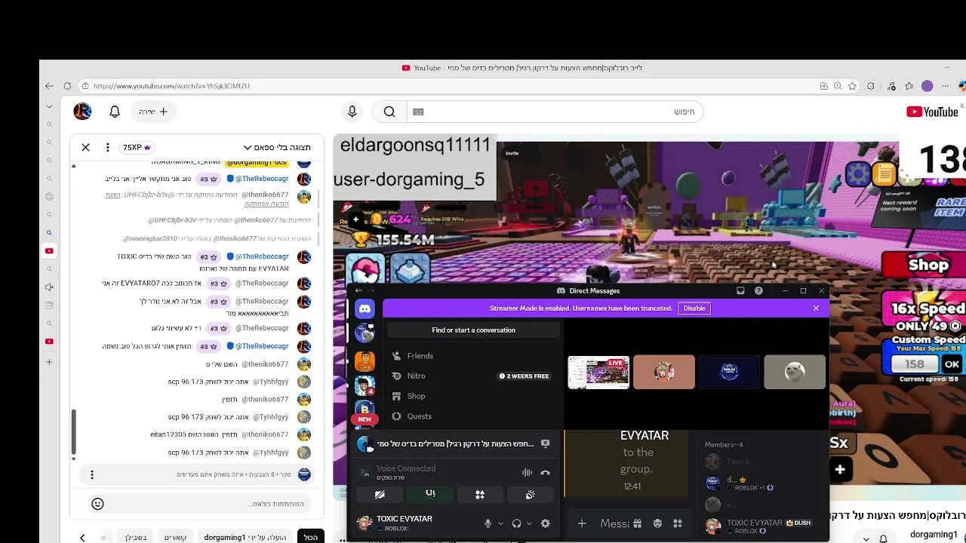The width and height of the screenshot is (966, 543).
Task: Expand Discord headphone output options arrow
Action: tap(529, 523)
